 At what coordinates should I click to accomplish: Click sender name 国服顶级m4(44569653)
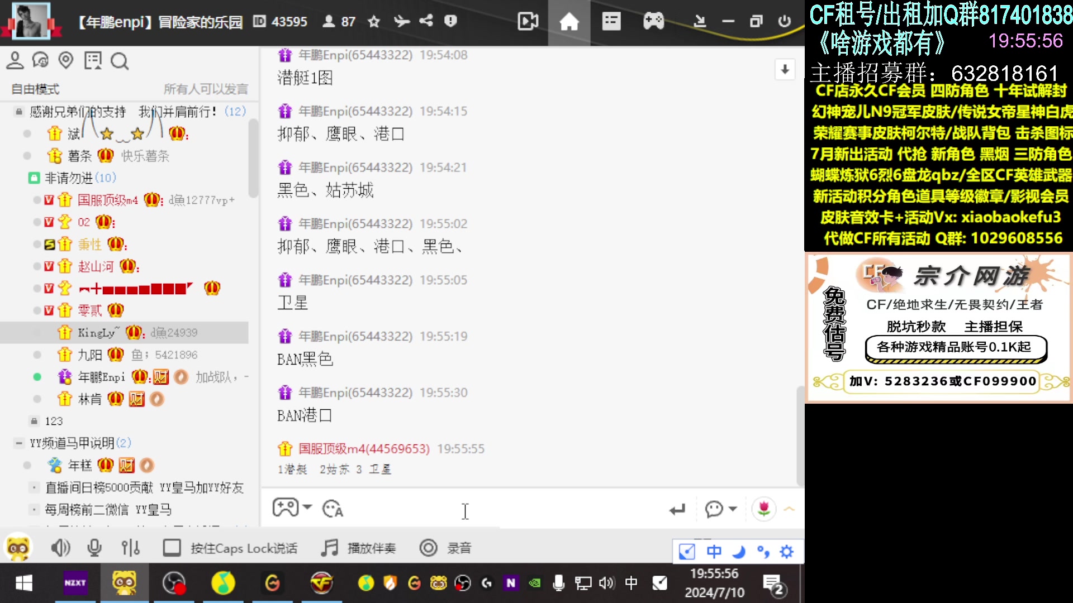point(364,449)
